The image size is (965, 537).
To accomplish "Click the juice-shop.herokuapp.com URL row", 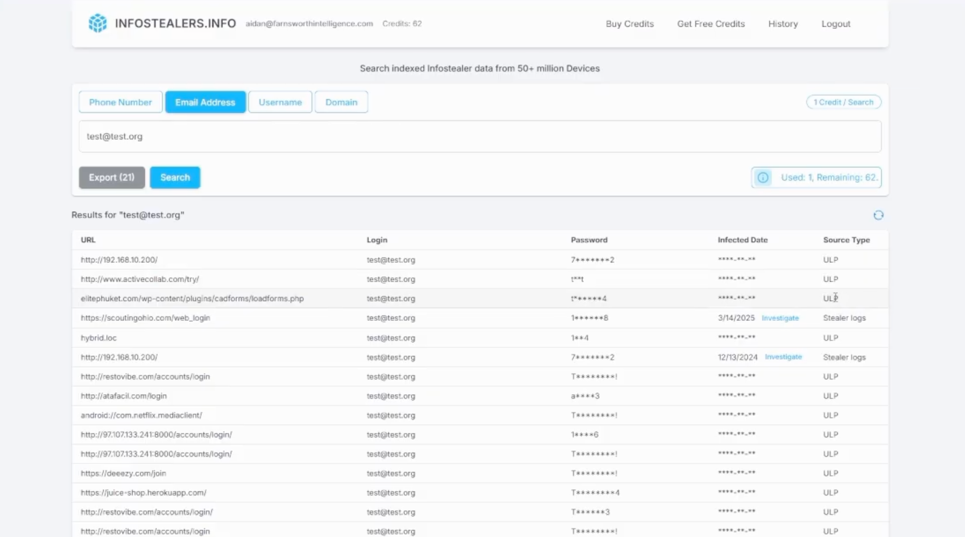I will 143,493.
